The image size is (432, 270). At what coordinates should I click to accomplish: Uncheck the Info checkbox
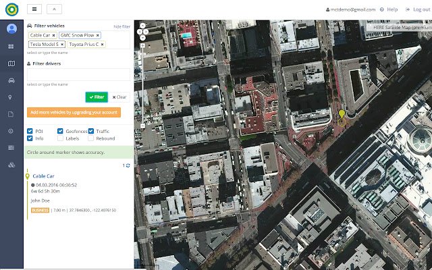point(30,138)
